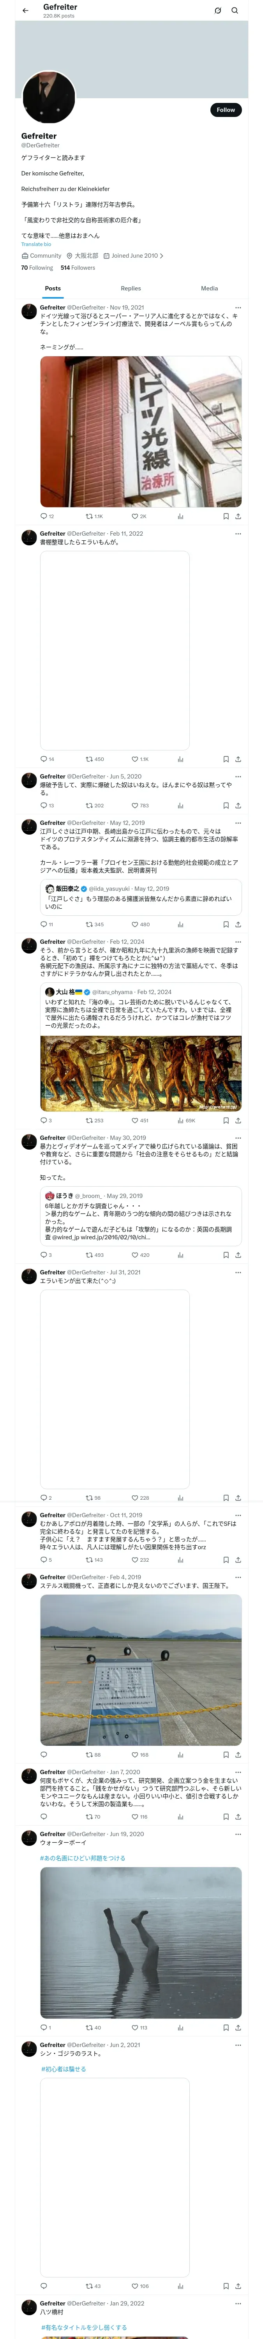Switch to the Media tab

pyautogui.click(x=210, y=289)
